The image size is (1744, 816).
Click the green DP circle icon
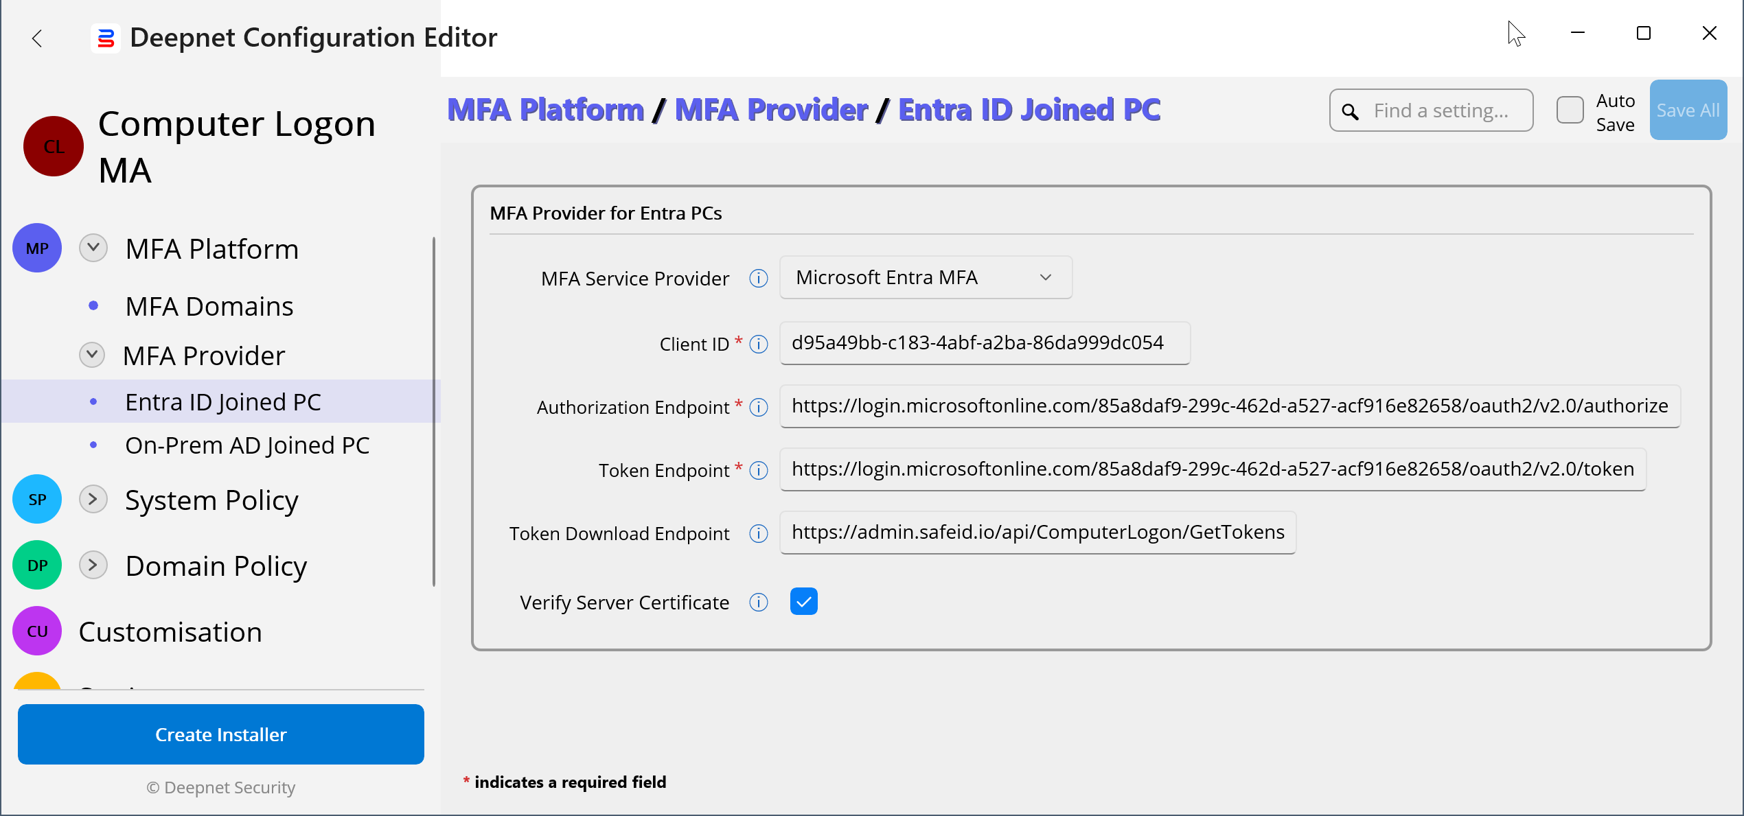pos(37,565)
